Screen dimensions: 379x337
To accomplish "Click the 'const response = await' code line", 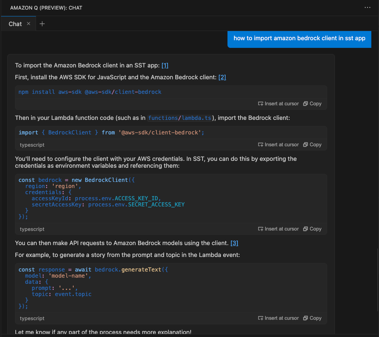I will tap(93, 270).
